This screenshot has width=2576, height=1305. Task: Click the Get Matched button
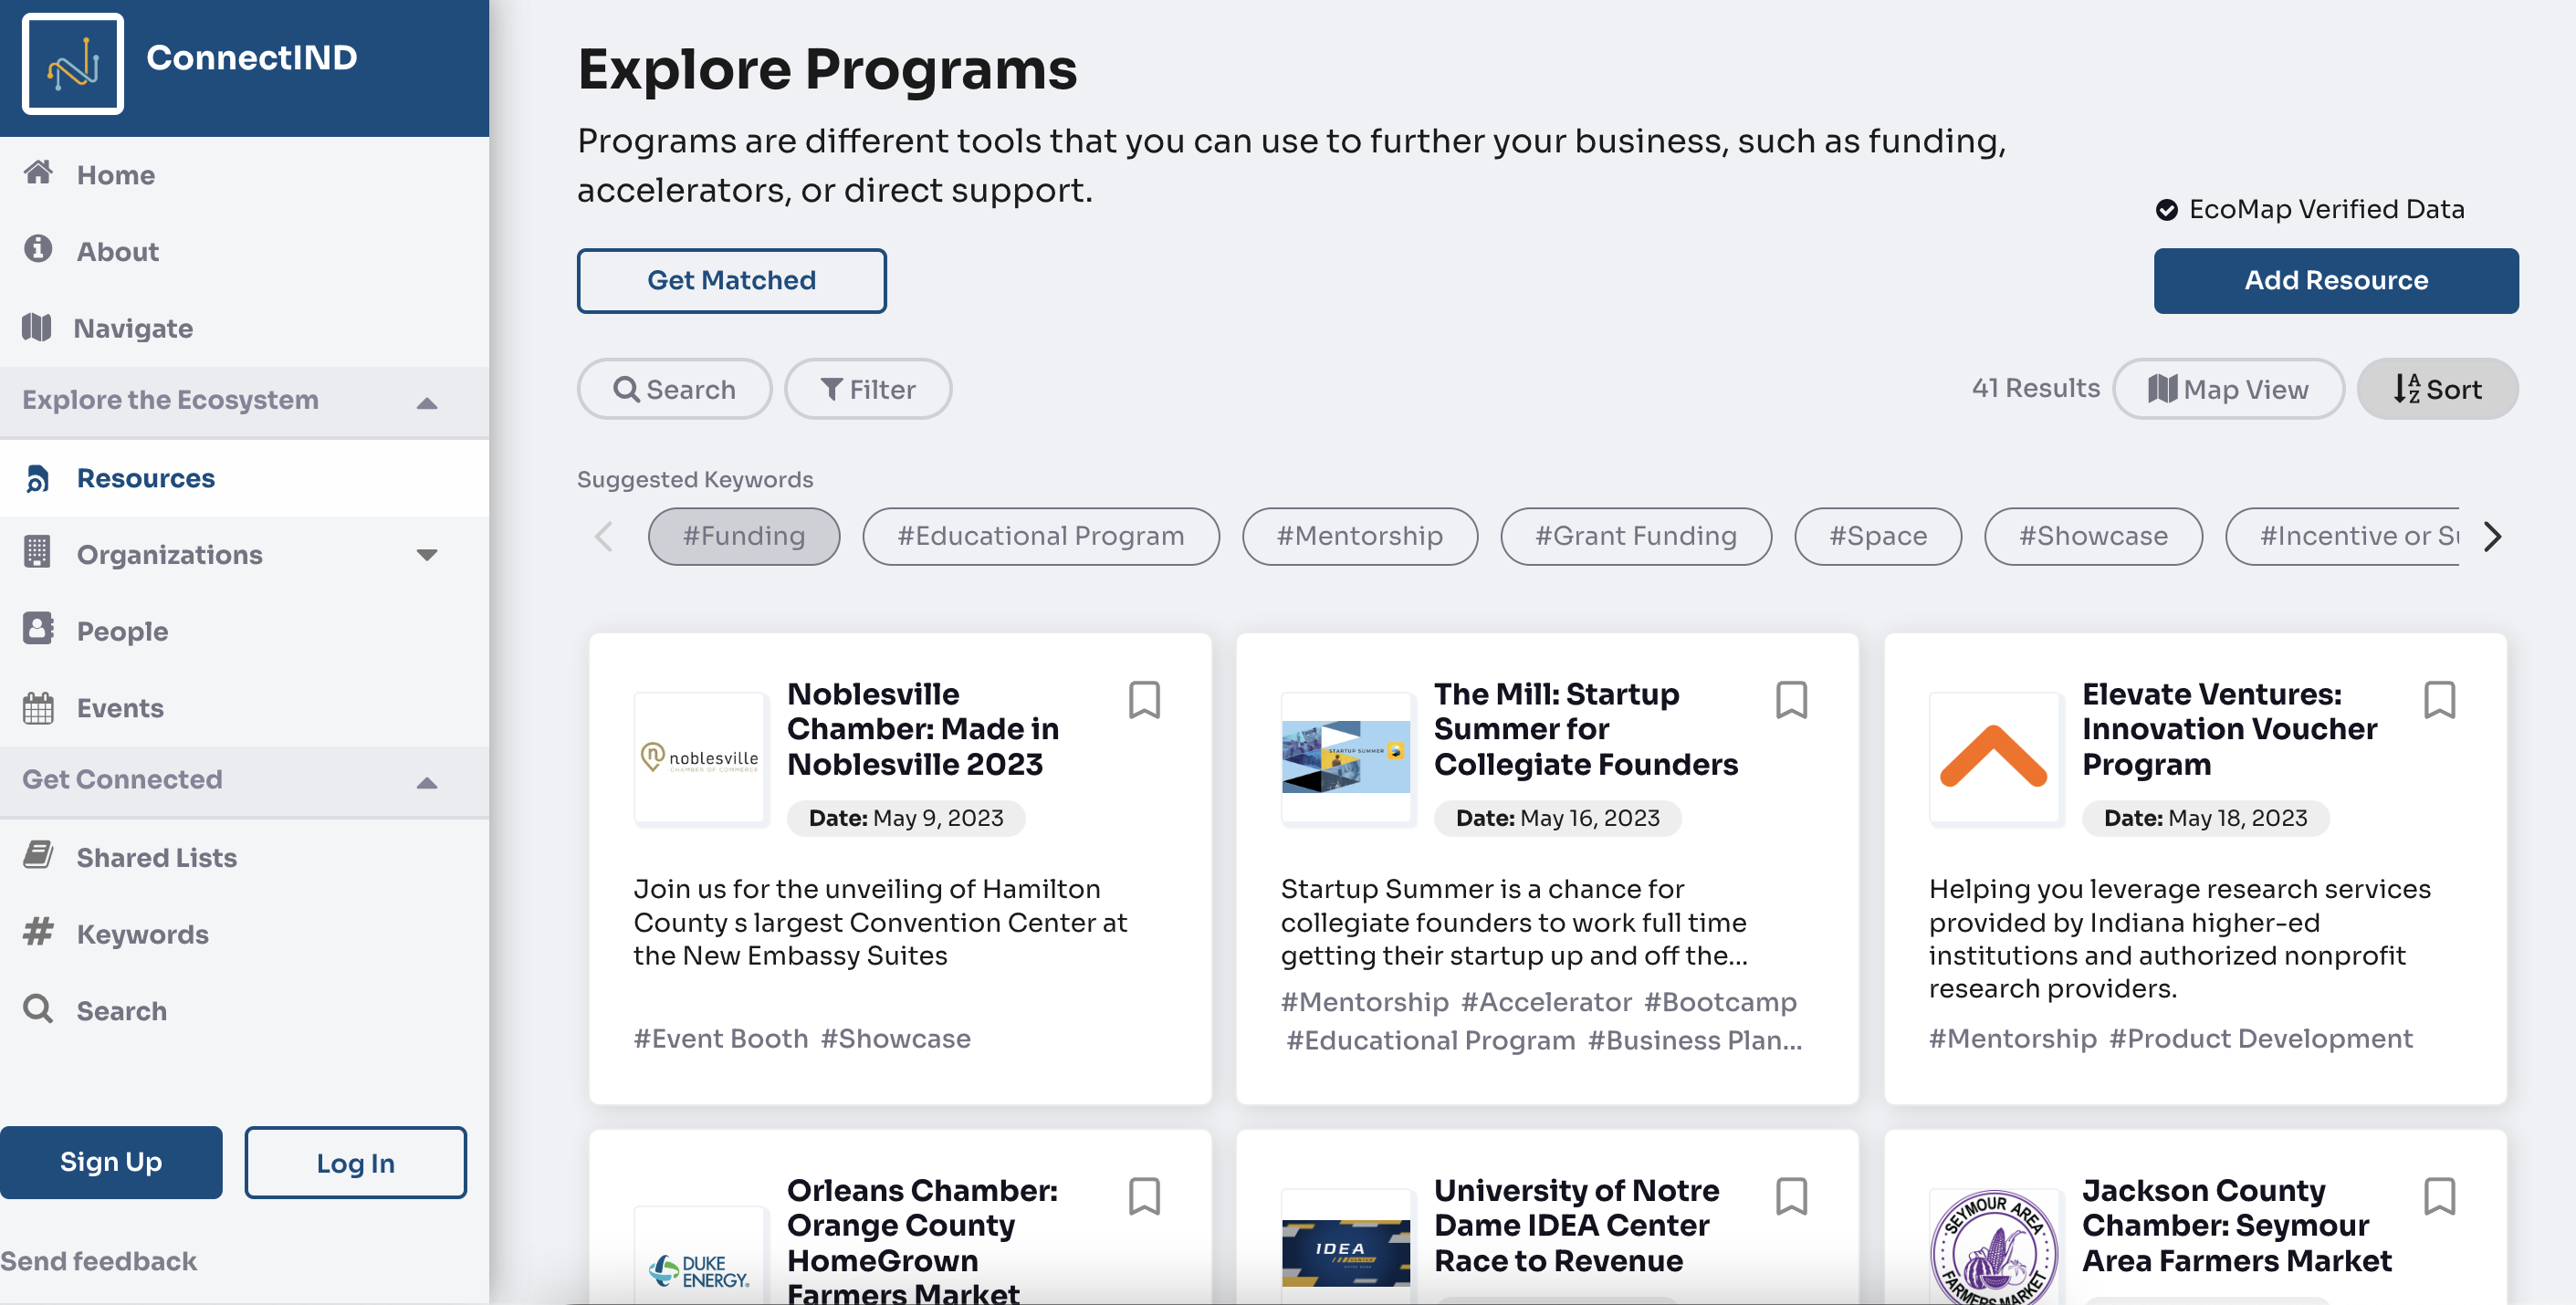(731, 281)
